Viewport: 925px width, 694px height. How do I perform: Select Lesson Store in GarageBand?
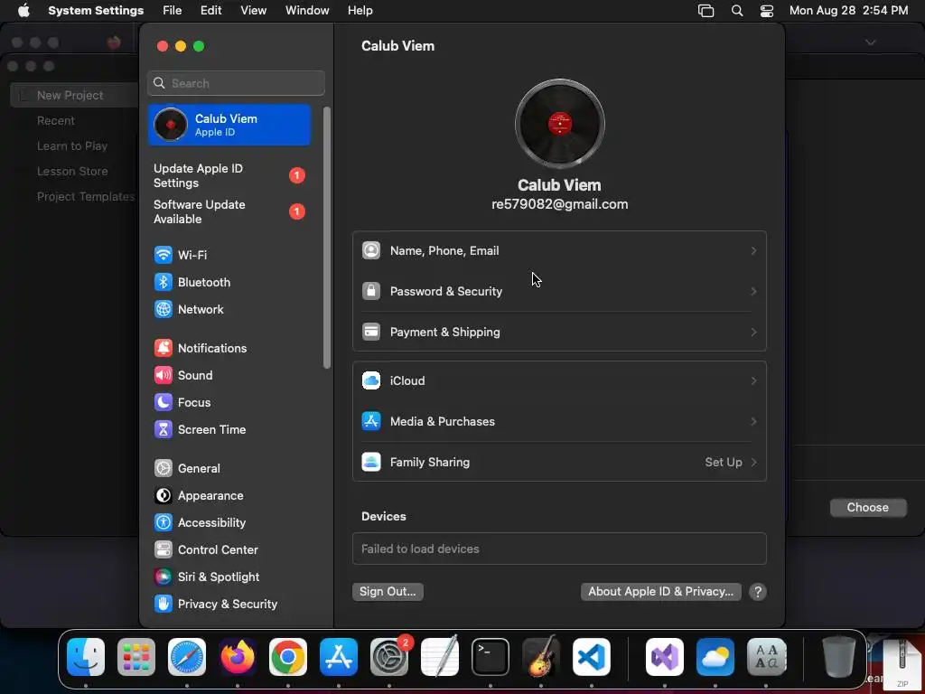72,171
